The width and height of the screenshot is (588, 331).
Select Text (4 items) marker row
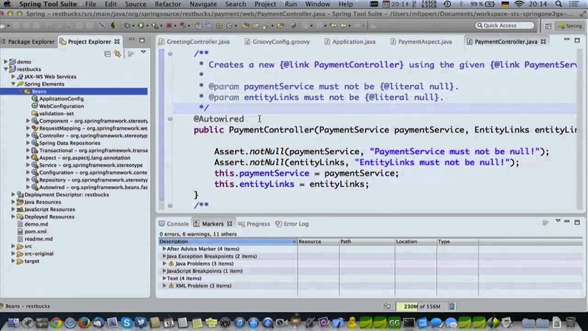(184, 278)
